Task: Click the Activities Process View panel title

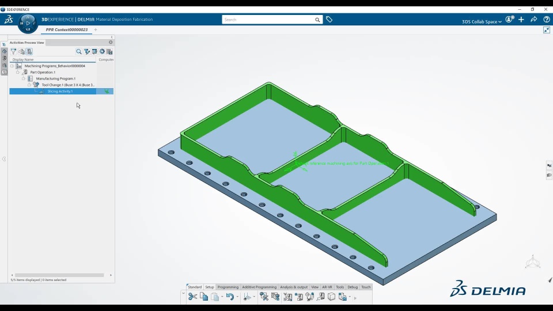Action: (27, 42)
